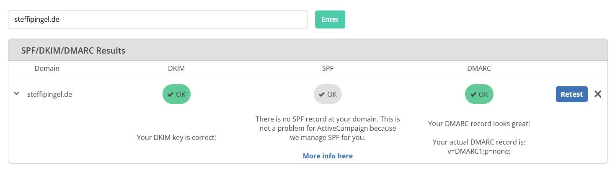Select the steffipingel.de domain name in row
This screenshot has width=615, height=181.
pyautogui.click(x=49, y=94)
